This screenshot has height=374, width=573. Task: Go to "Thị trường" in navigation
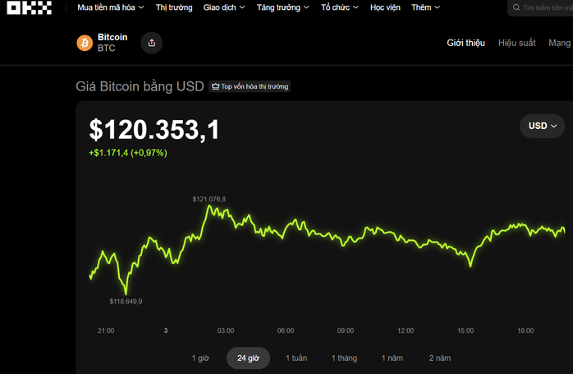click(x=174, y=7)
